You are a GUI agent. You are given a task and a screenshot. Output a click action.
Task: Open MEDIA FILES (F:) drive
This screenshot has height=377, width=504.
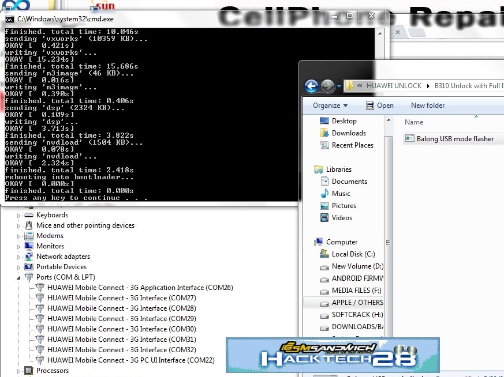point(350,291)
